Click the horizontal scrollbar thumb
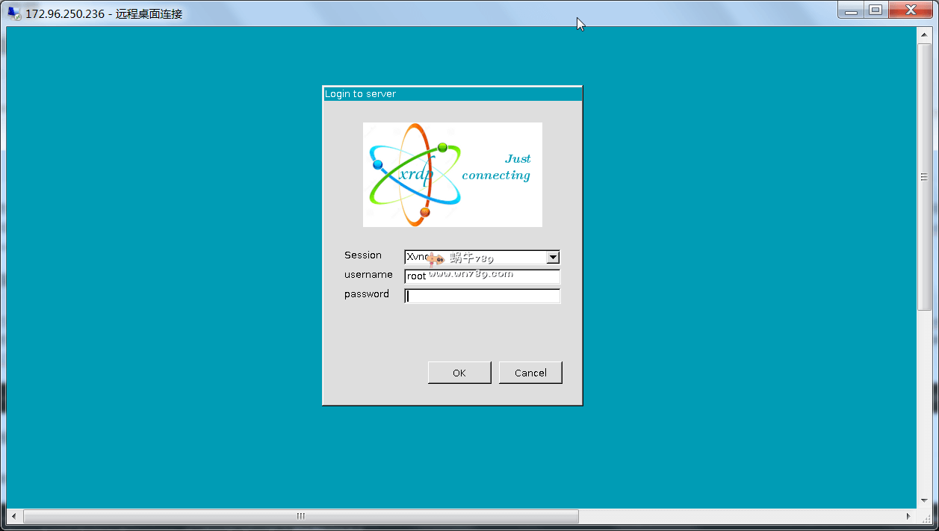 (301, 516)
